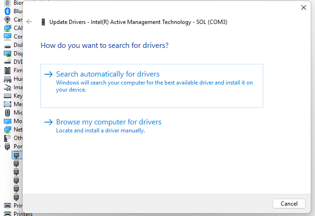Select the Print queues printer icon
The image size is (315, 216).
click(8, 206)
